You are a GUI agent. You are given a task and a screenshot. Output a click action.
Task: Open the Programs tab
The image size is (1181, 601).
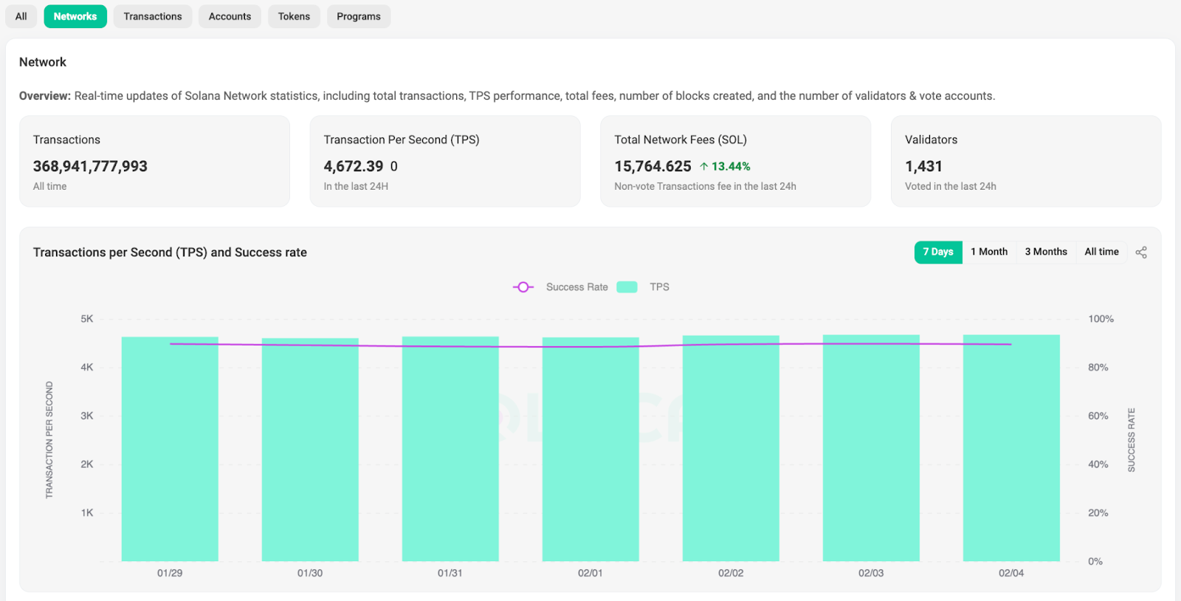pyautogui.click(x=359, y=16)
